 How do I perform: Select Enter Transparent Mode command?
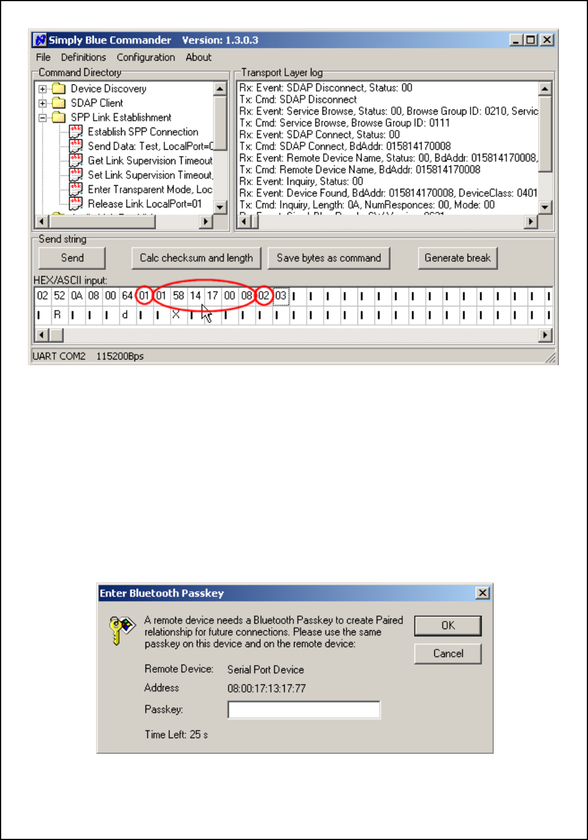point(150,189)
